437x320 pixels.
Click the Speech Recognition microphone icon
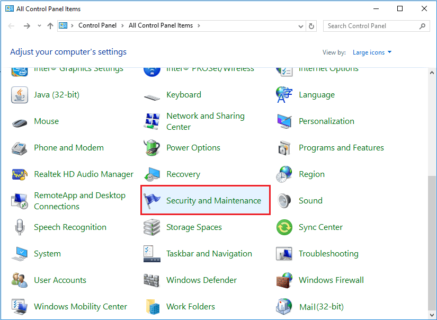coord(20,227)
